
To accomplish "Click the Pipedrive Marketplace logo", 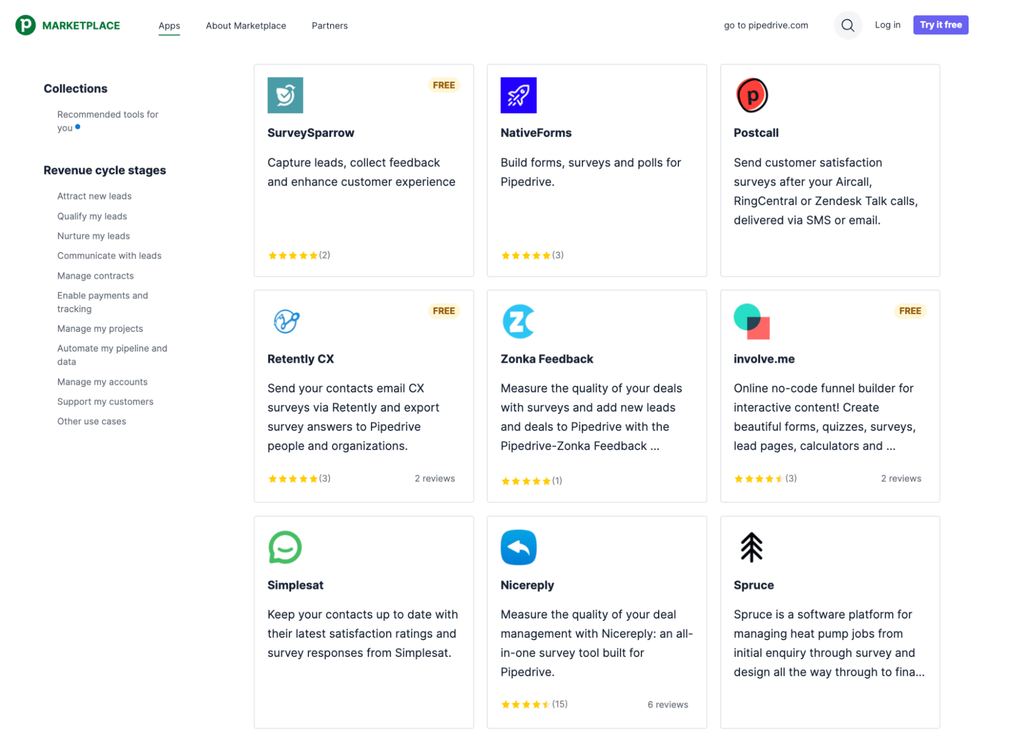I will (68, 25).
